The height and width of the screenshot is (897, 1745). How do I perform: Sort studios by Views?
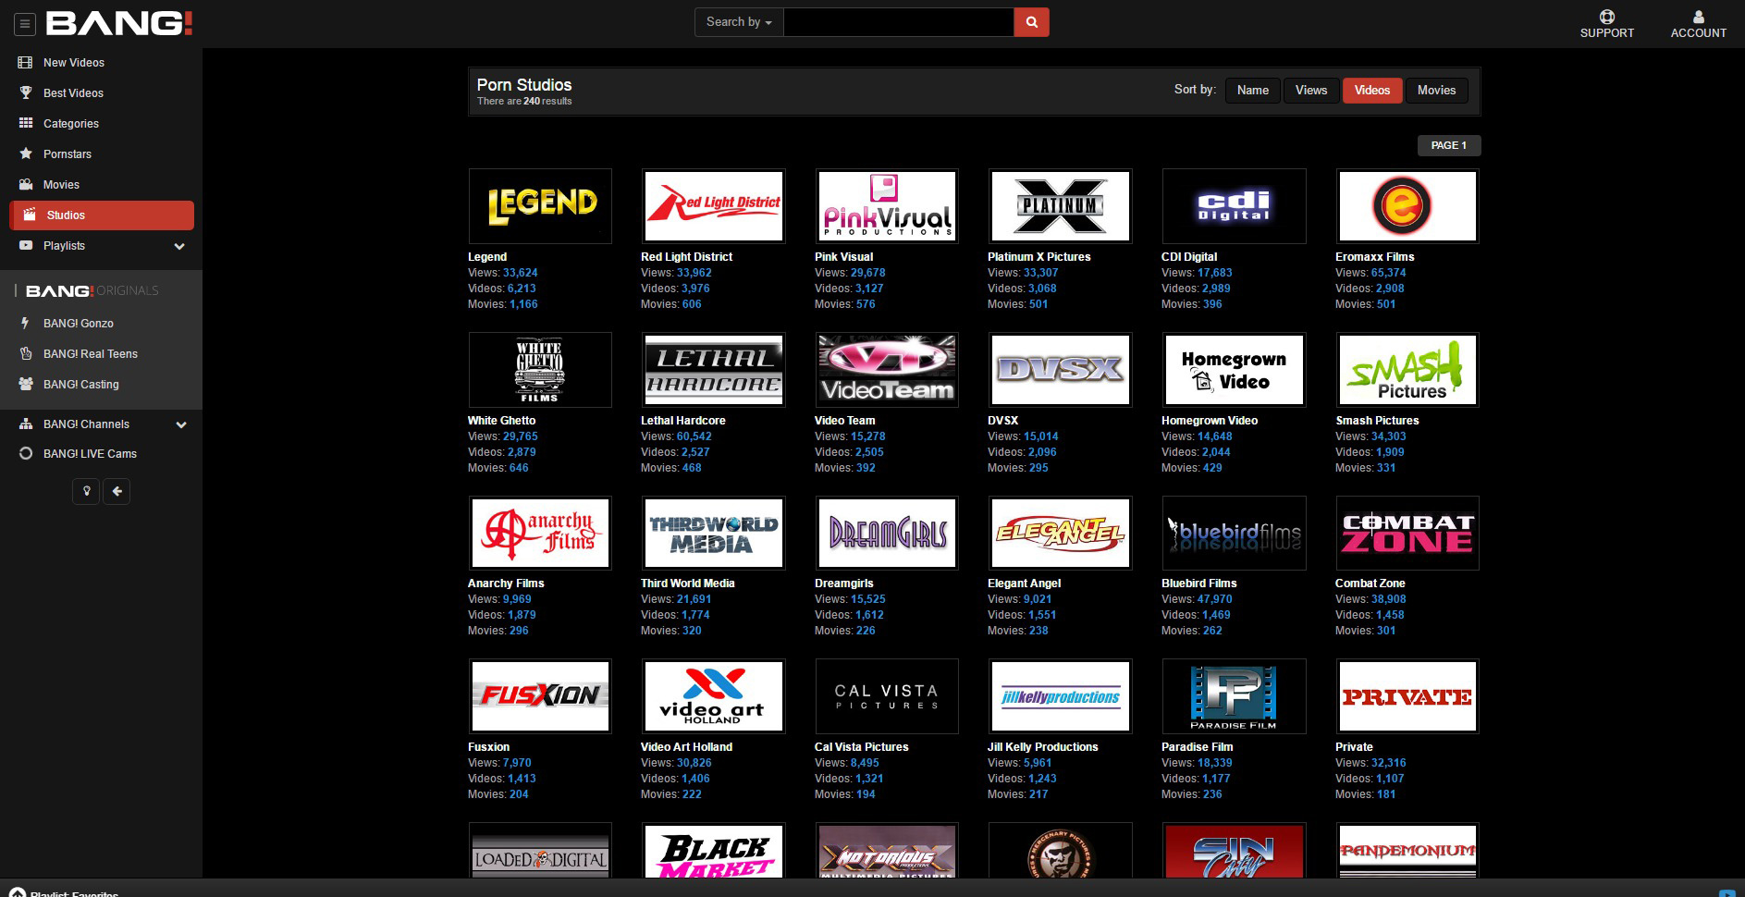1311,90
